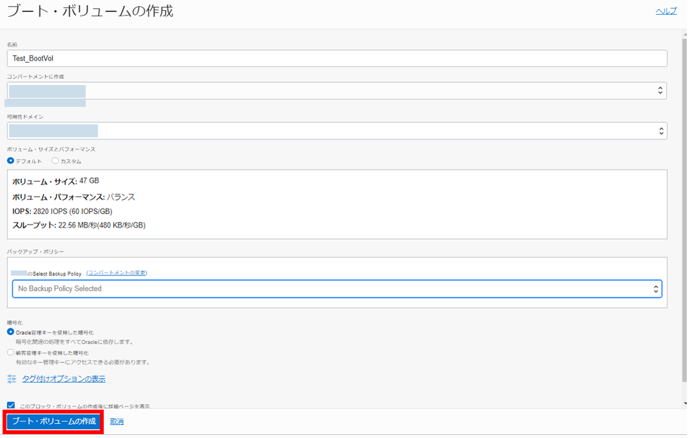Open the No Backup Policy Selected dropdown

pos(337,289)
